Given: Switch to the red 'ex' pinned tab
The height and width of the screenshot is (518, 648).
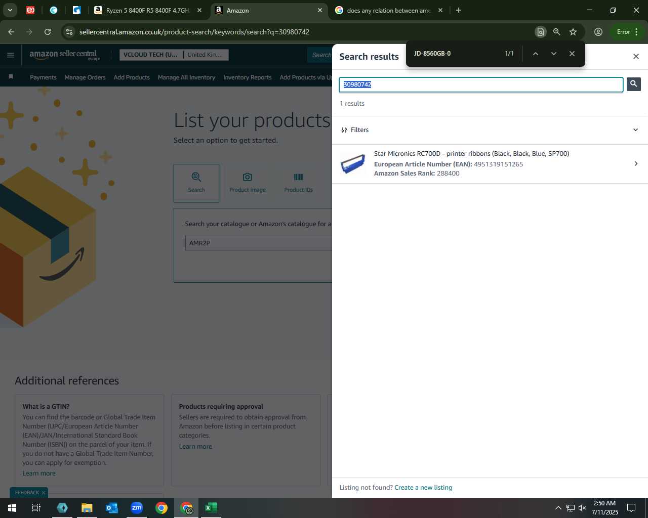Looking at the screenshot, I should pyautogui.click(x=30, y=10).
